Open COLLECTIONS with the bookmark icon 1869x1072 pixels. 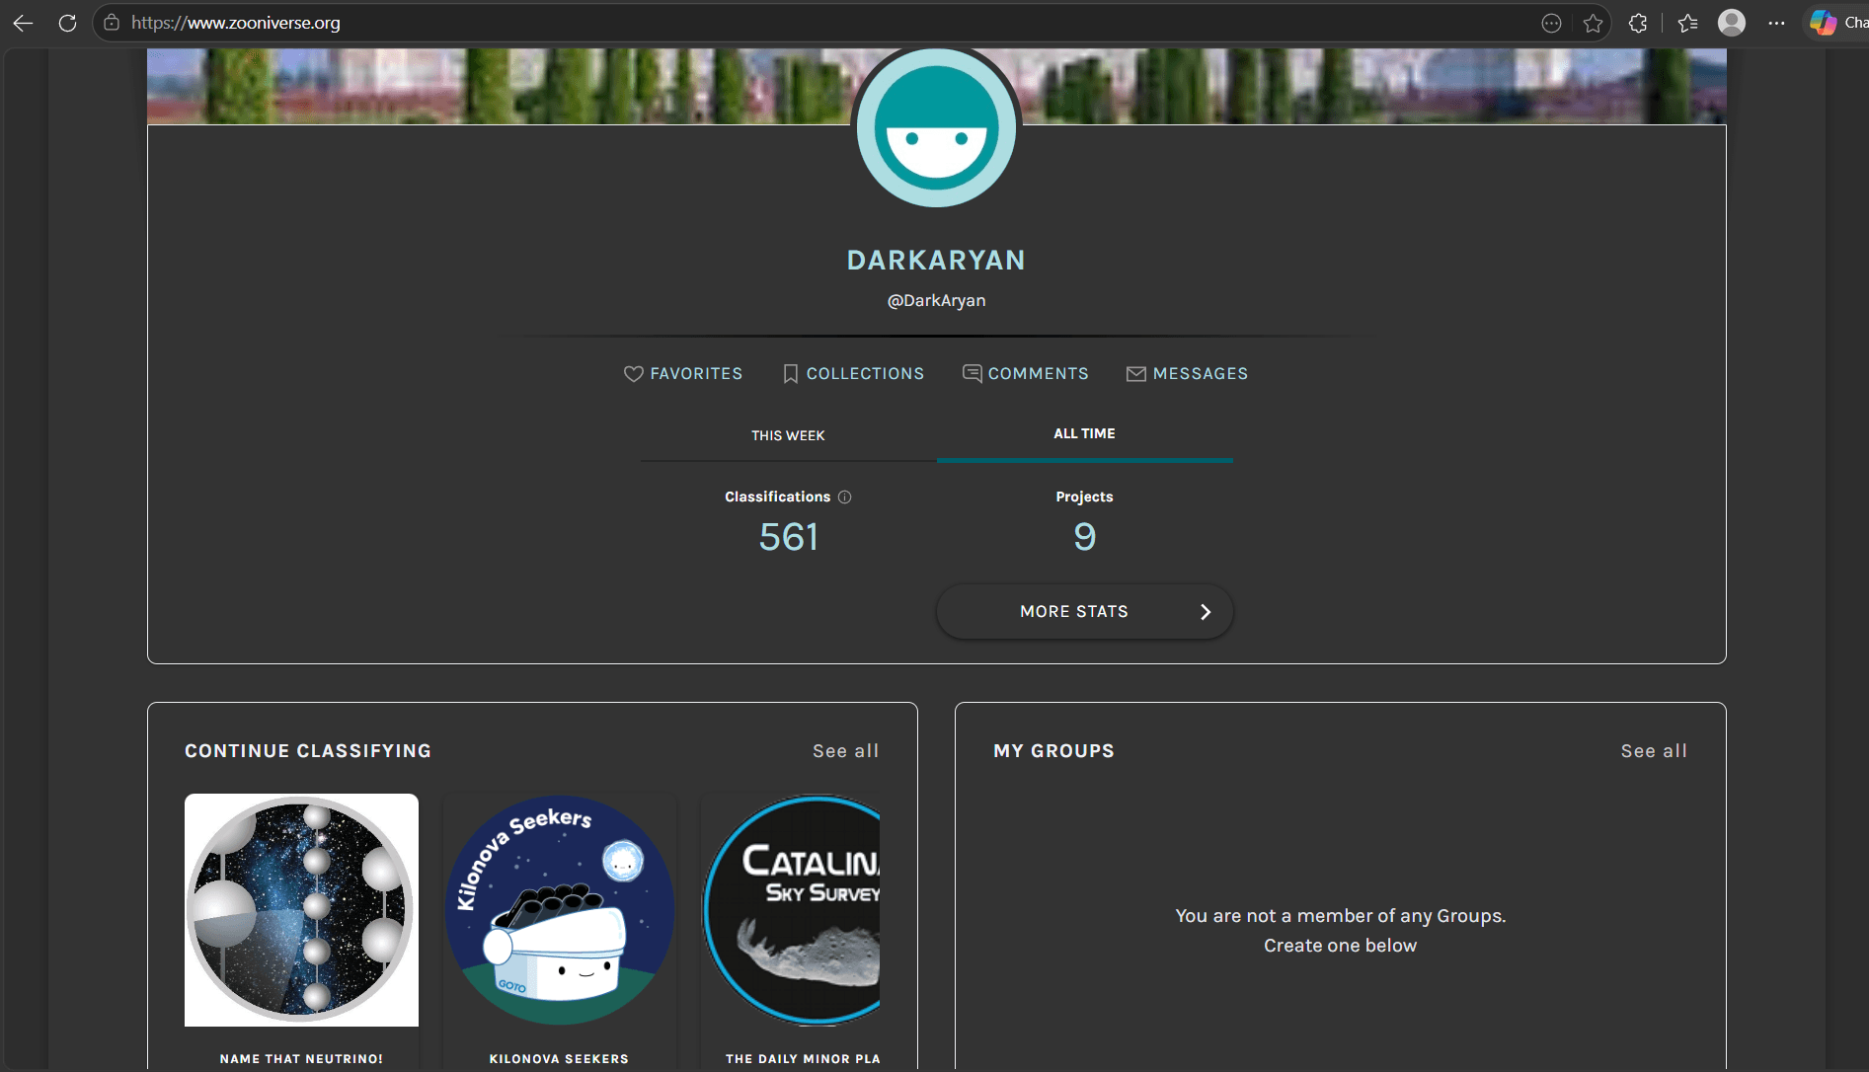[x=853, y=374]
